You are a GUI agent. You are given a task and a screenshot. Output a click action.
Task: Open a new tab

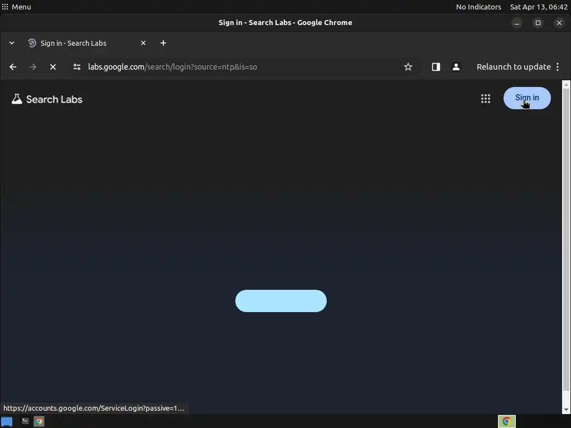tap(163, 43)
